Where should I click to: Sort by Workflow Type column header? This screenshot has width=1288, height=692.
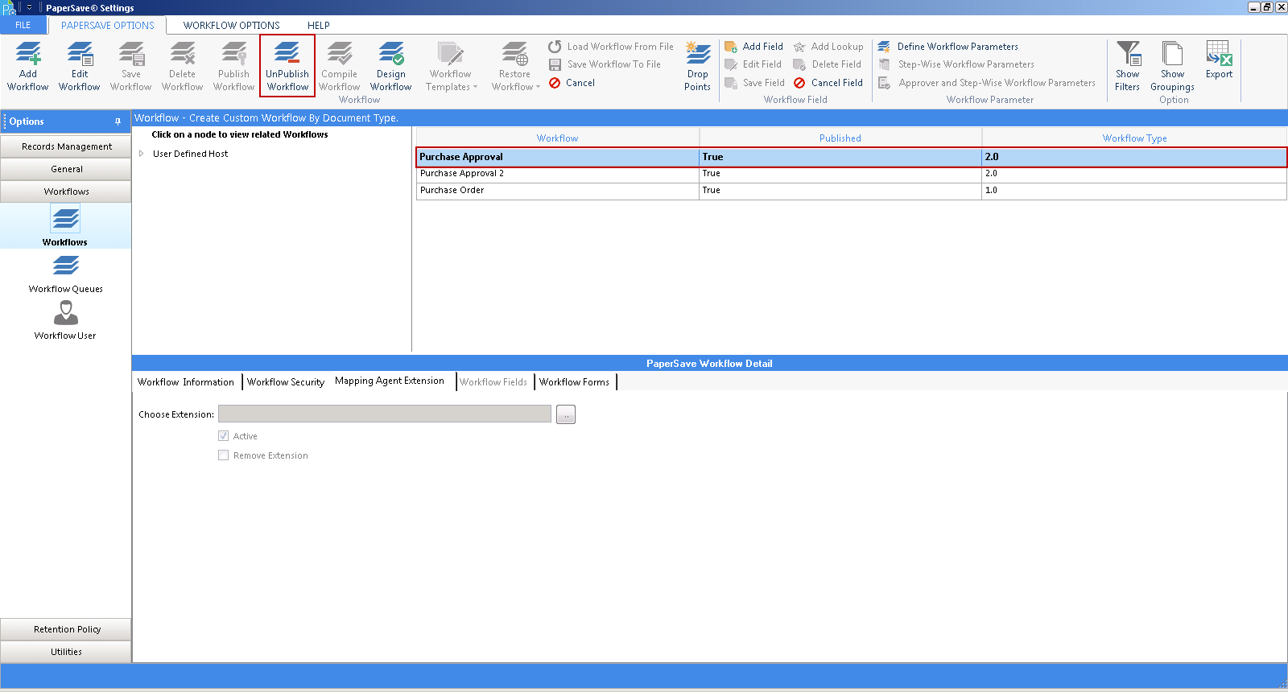1134,138
